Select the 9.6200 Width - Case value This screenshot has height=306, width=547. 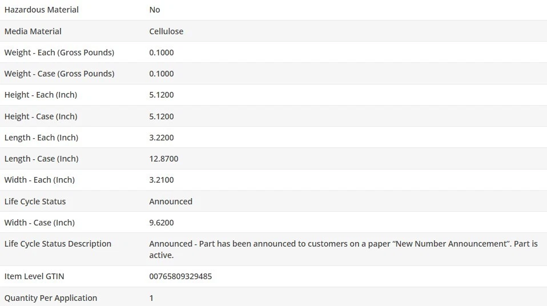161,223
